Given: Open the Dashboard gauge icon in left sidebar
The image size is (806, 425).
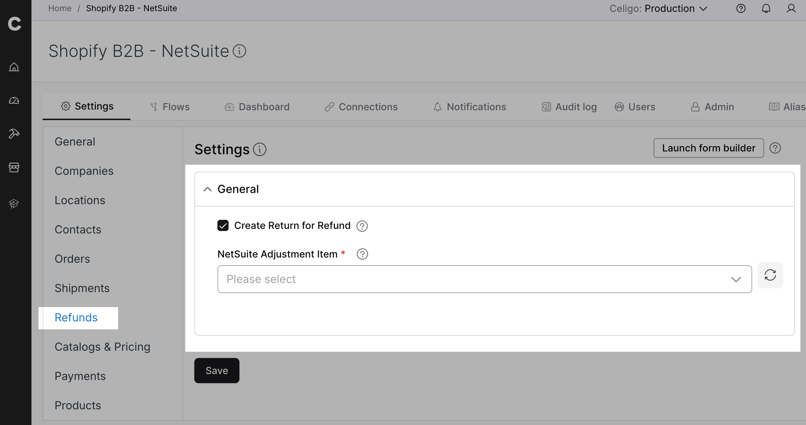Looking at the screenshot, I should [14, 101].
